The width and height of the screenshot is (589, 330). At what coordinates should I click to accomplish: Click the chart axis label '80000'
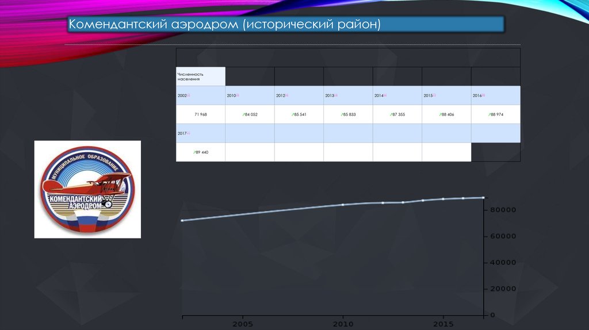pos(503,210)
